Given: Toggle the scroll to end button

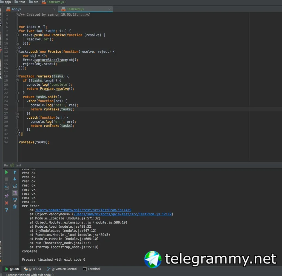Looking at the screenshot, I should tap(15, 193).
